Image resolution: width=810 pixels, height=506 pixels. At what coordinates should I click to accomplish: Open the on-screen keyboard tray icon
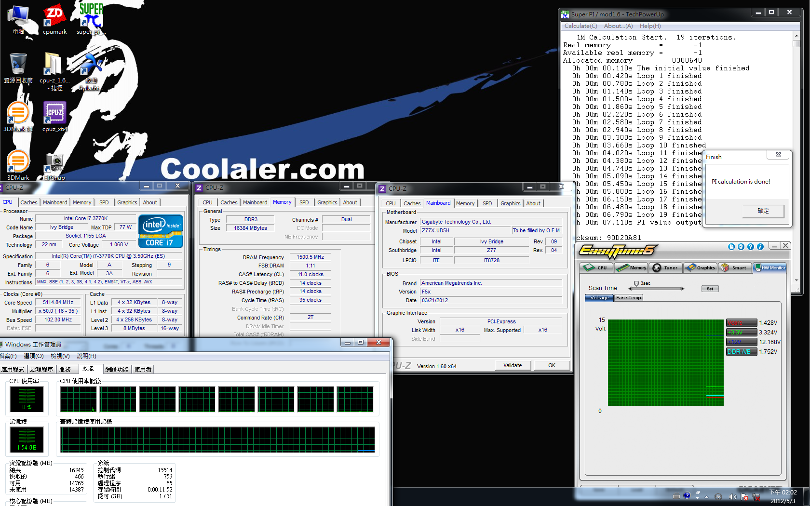pyautogui.click(x=676, y=496)
